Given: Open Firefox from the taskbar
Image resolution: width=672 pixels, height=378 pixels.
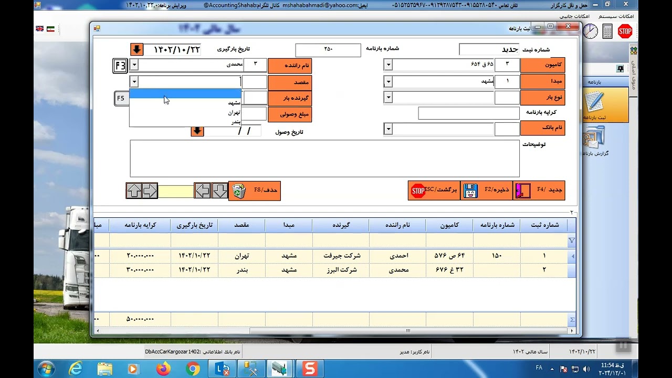Looking at the screenshot, I should point(163,369).
